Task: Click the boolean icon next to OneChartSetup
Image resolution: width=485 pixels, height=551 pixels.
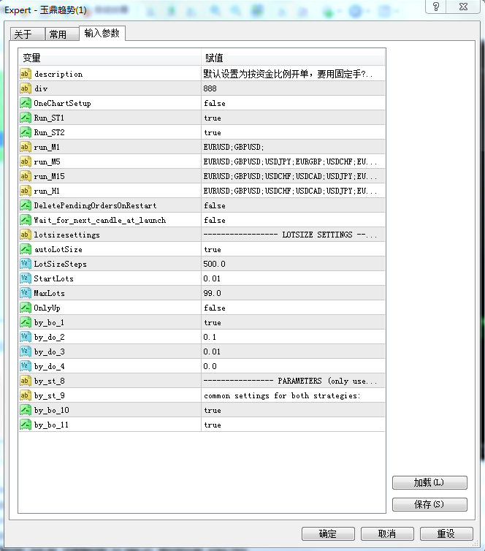Action: pyautogui.click(x=26, y=103)
